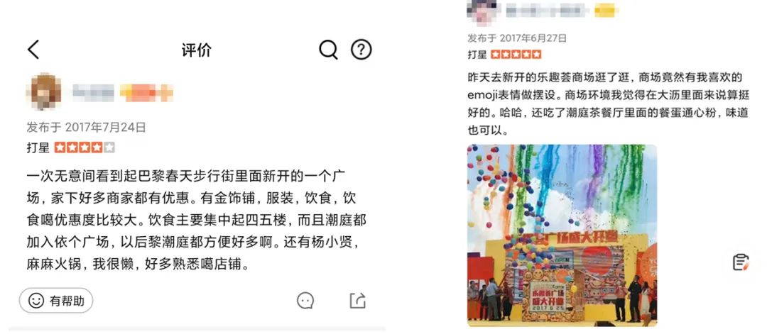Screen dimensions: 767x334
Task: Tap the clipboard edit floating icon
Action: [x=741, y=262]
